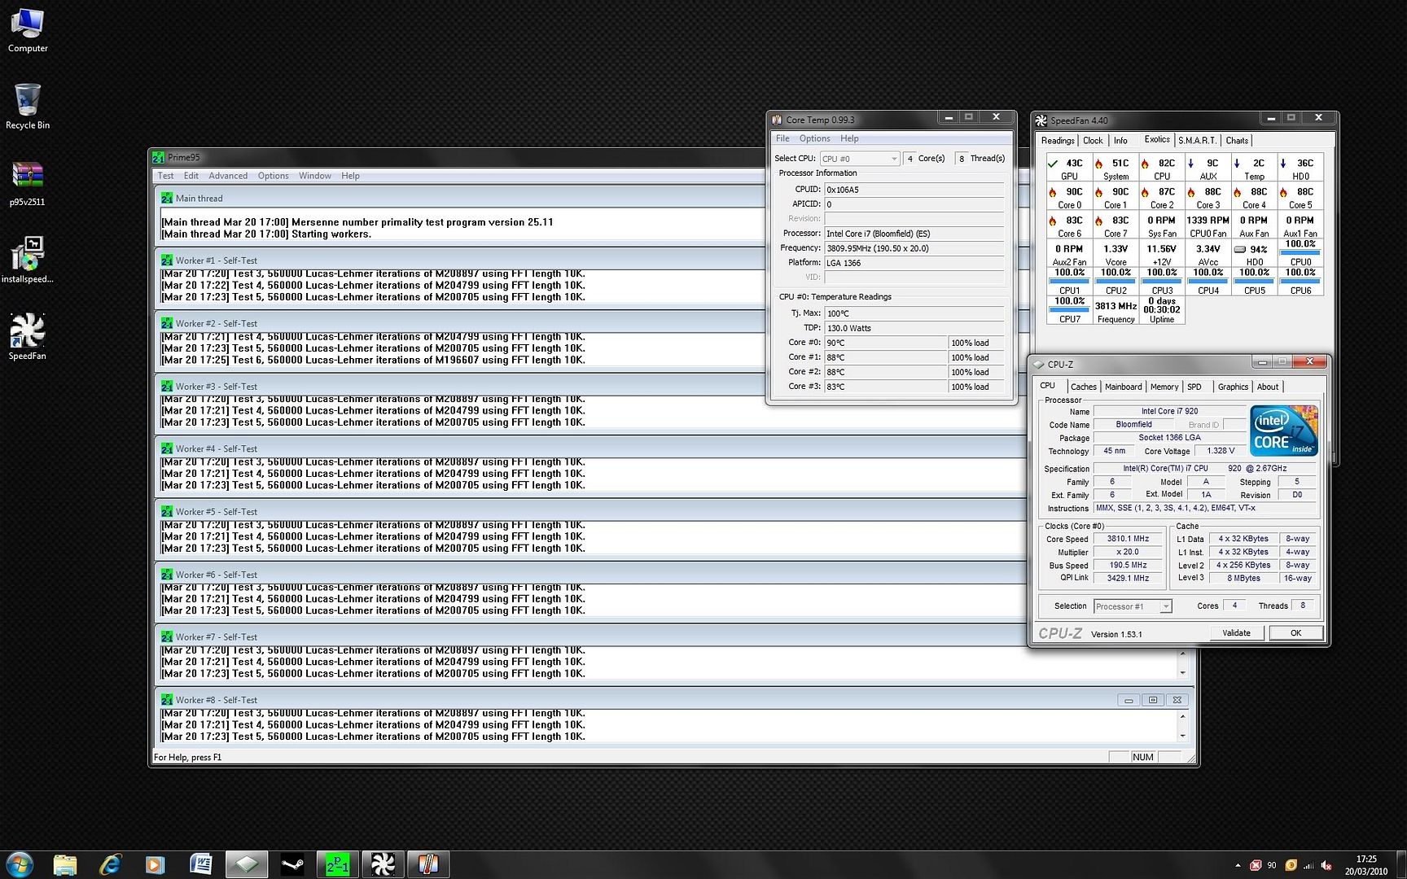Image resolution: width=1407 pixels, height=879 pixels.
Task: Open the Processor #1 selection dropdown
Action: tap(1133, 606)
